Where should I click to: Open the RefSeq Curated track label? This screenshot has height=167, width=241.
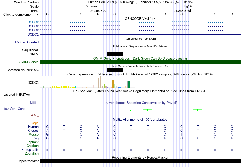[27, 42]
